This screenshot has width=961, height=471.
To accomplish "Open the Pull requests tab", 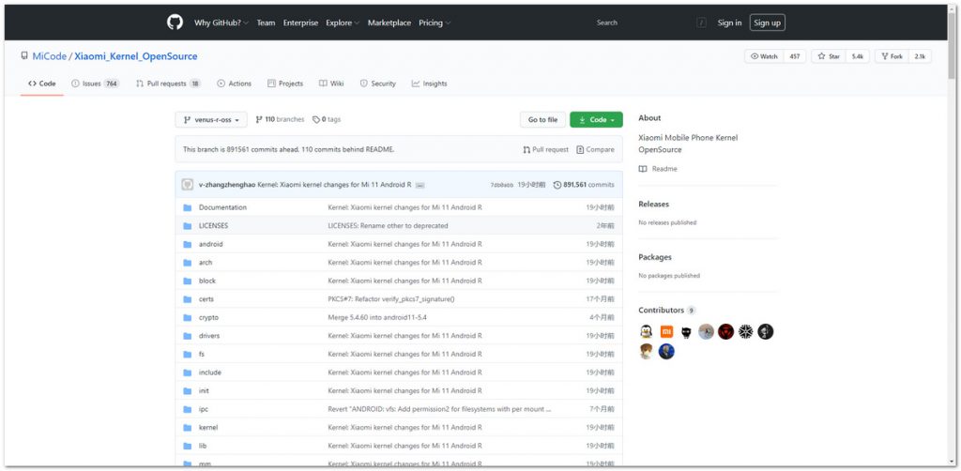I will [x=166, y=84].
